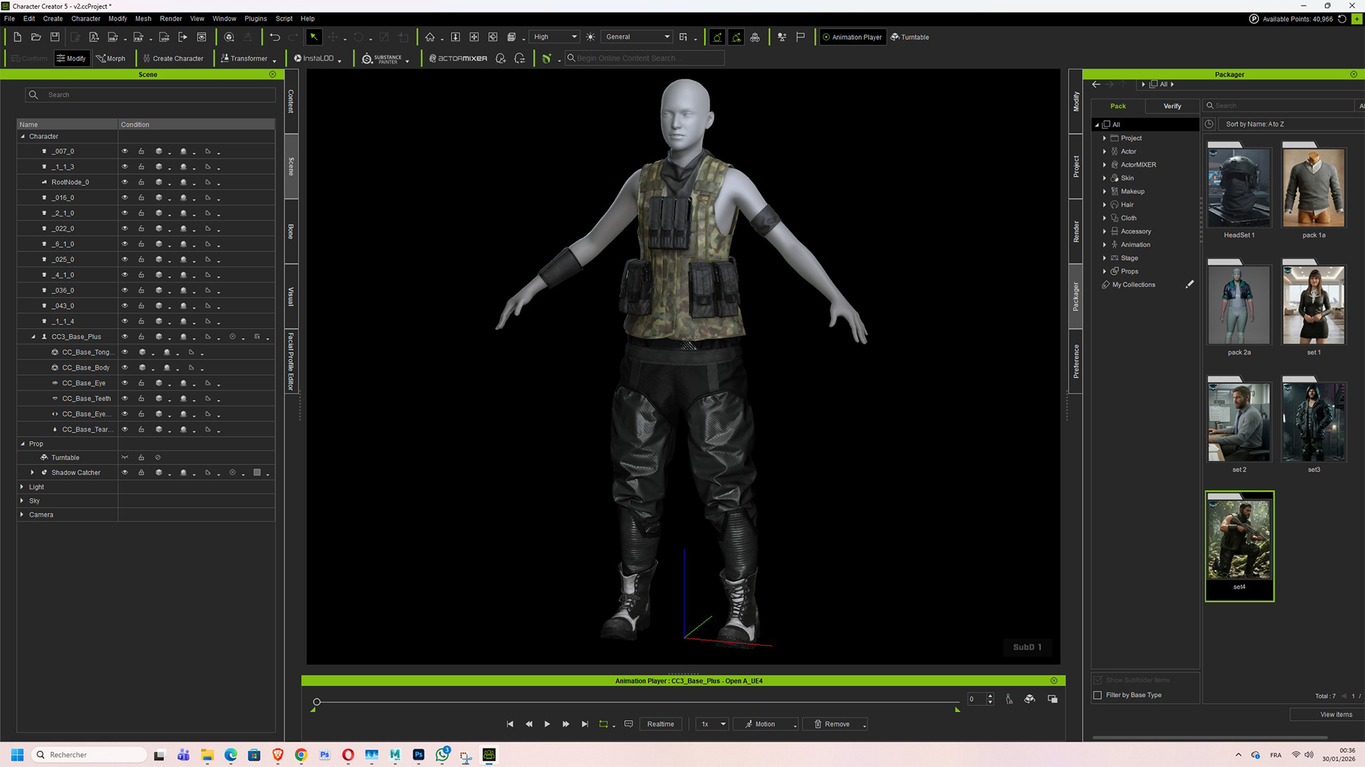The image size is (1365, 767).
Task: Click play in Animation Player
Action: (x=547, y=724)
